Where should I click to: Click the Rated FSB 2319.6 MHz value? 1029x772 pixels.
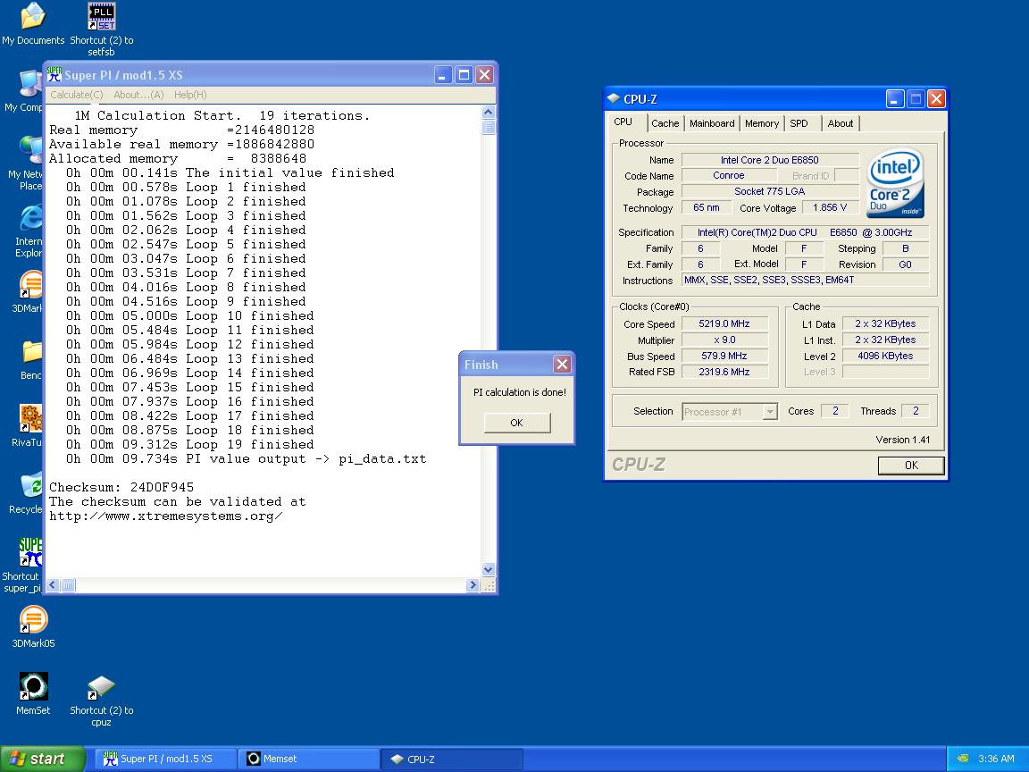pos(724,372)
